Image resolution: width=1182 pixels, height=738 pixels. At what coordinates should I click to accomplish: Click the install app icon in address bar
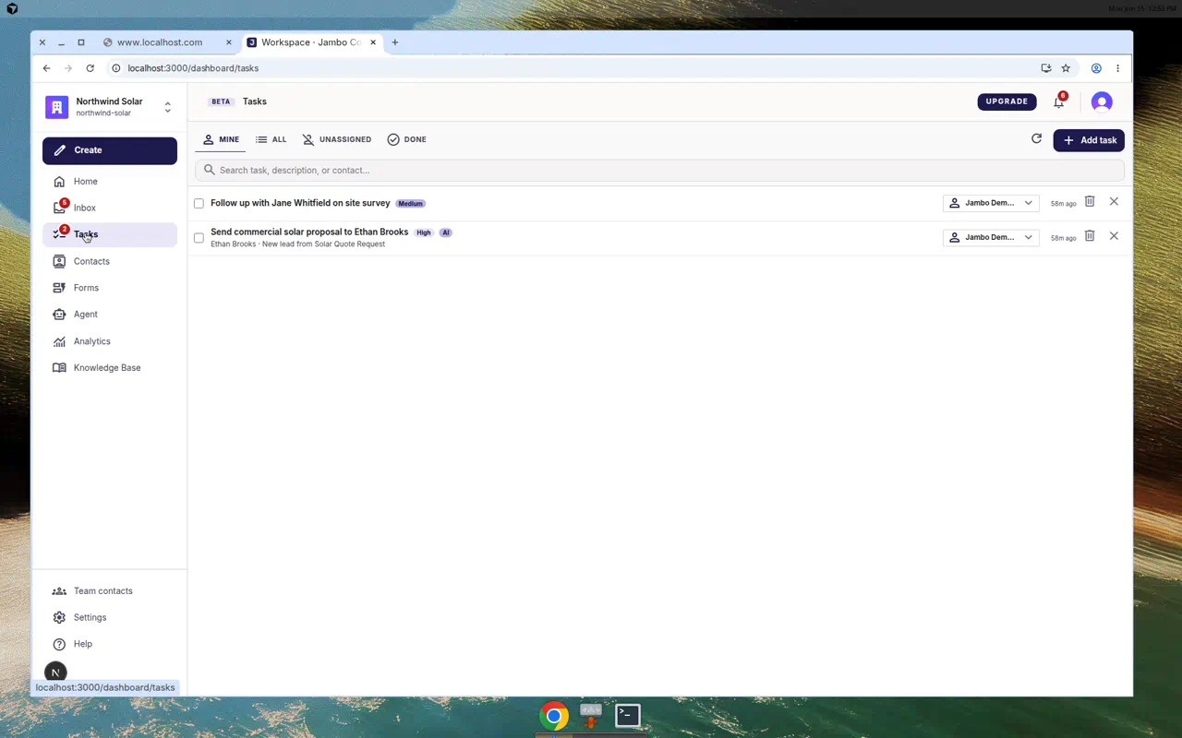[1046, 68]
